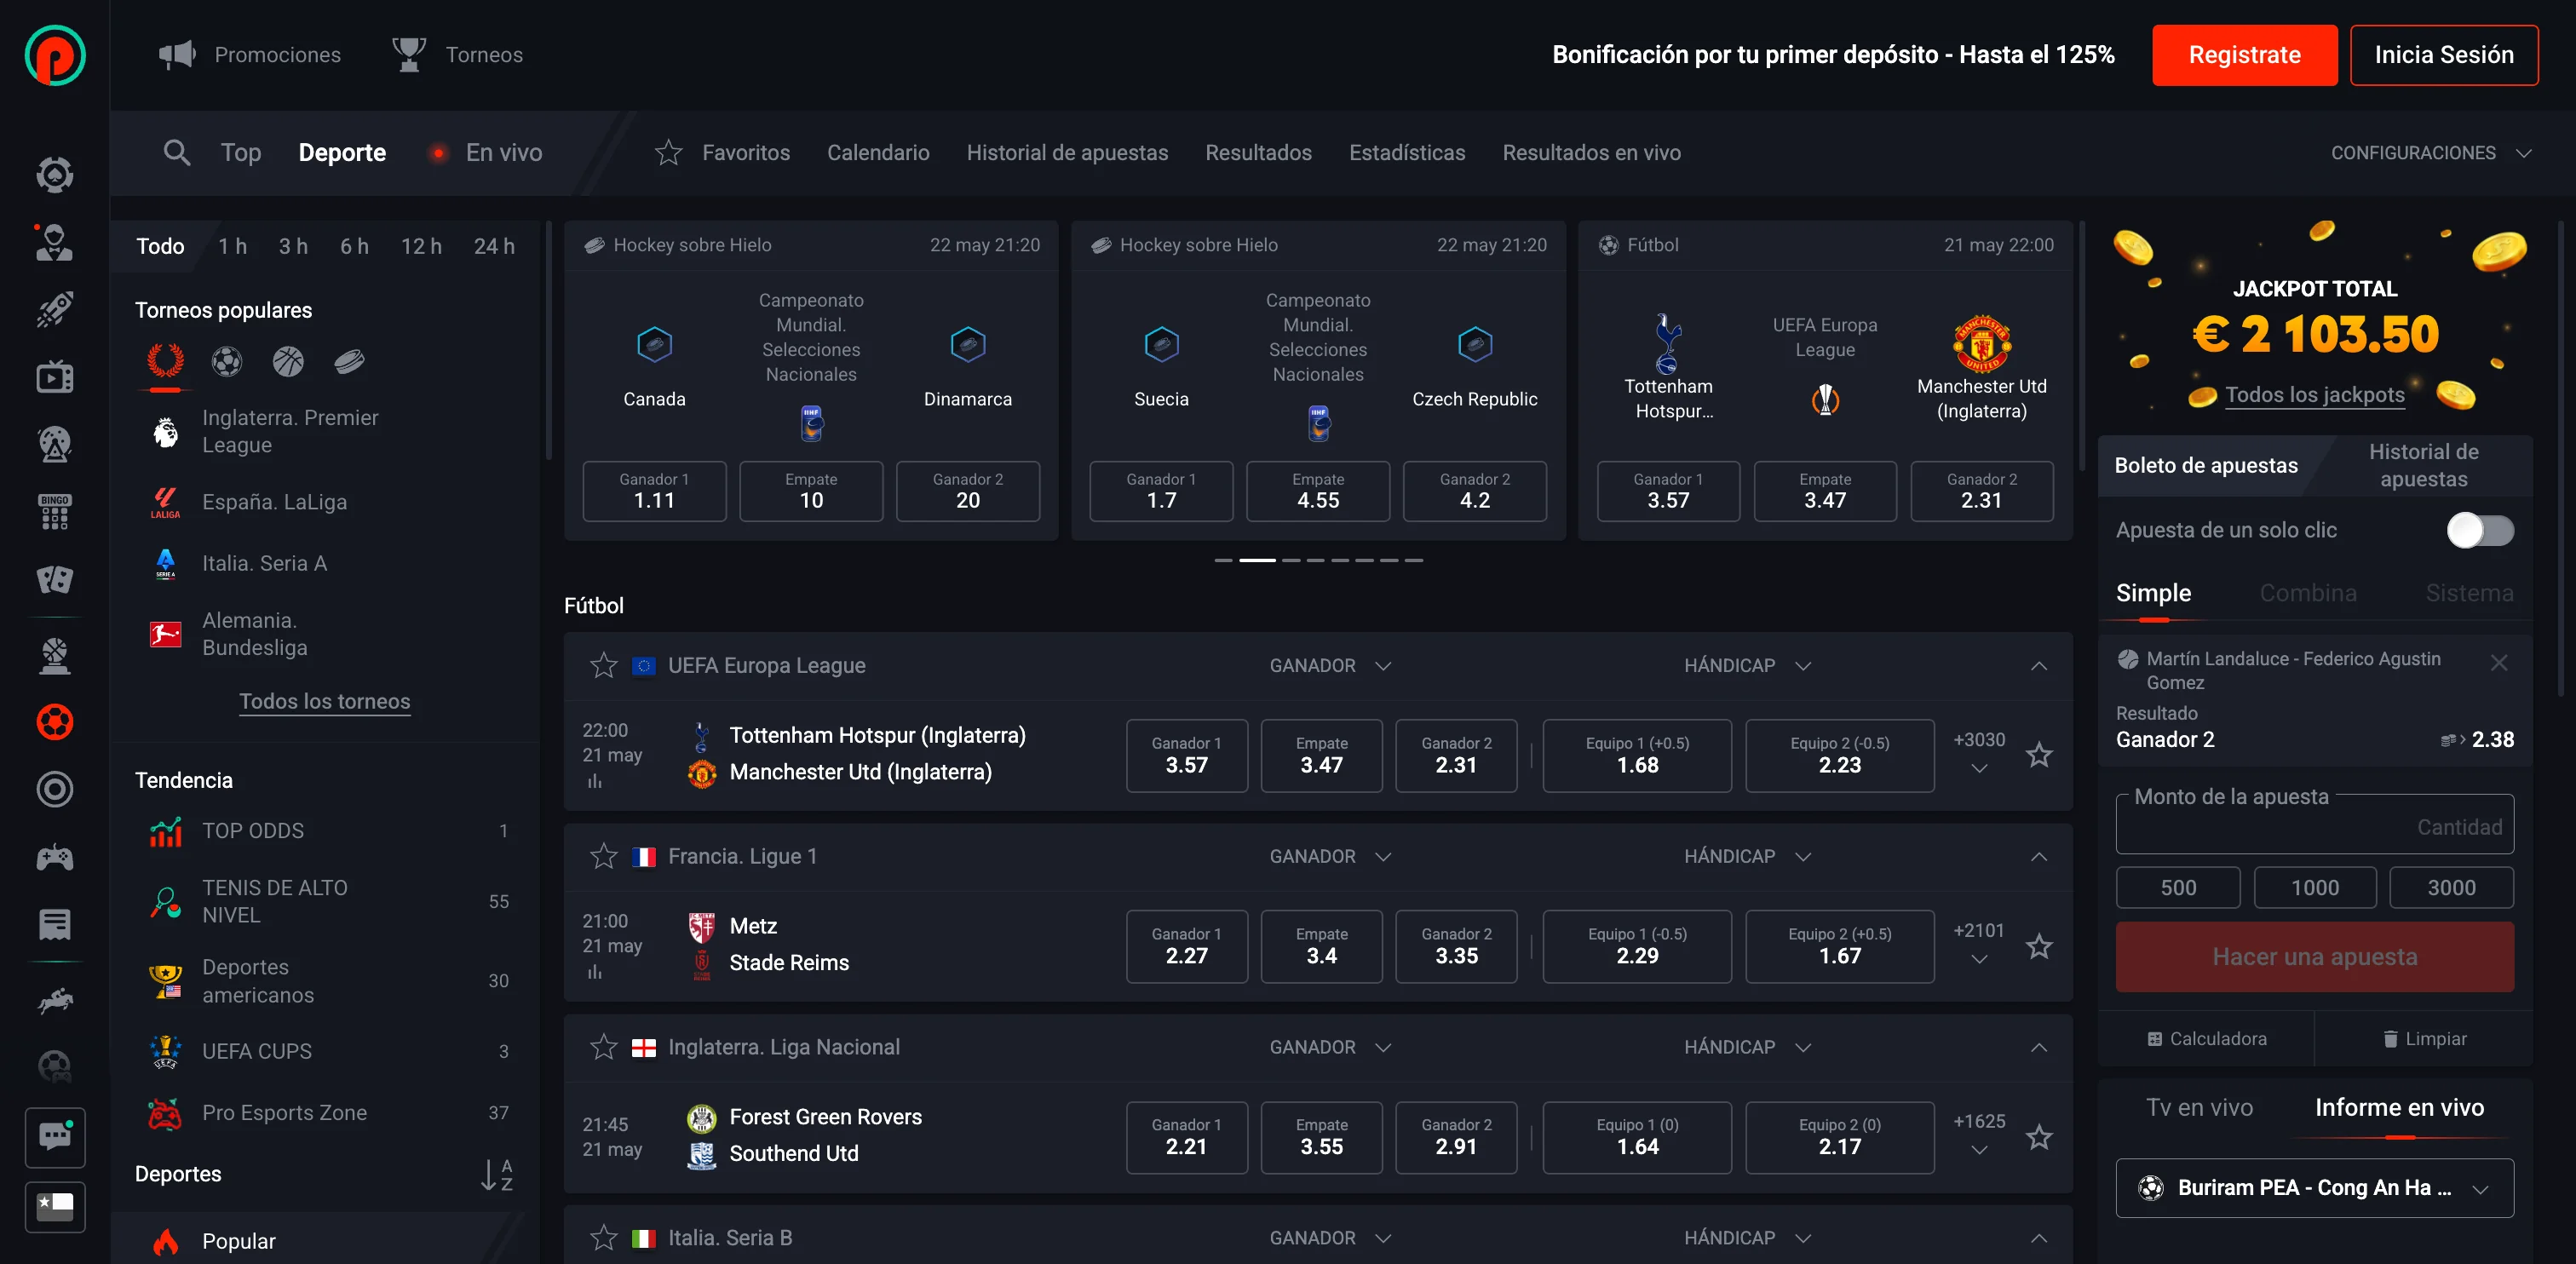Favorite the Italia Seria B header star

click(604, 1238)
